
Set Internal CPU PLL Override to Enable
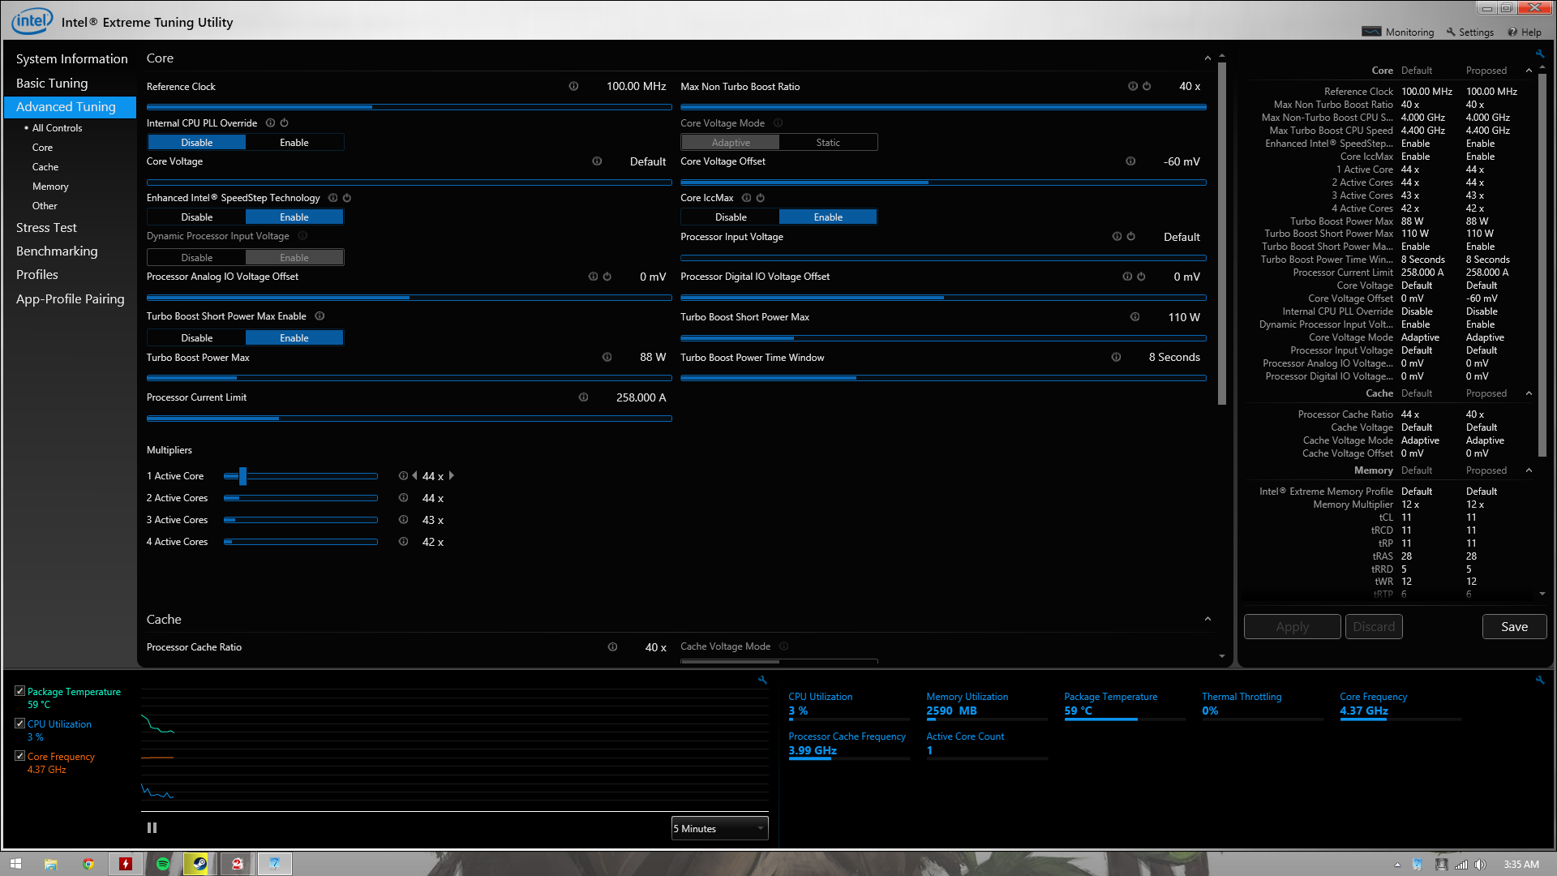[294, 143]
